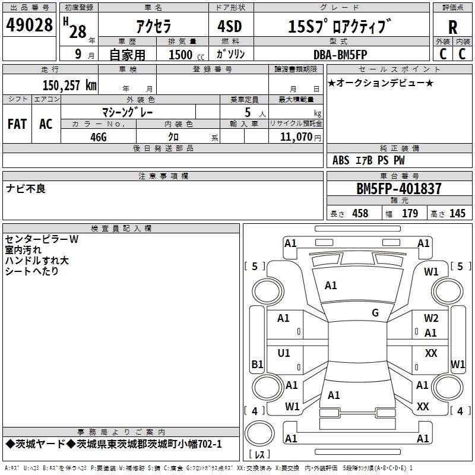Click the model code DBA-BM5FP
This screenshot has width=475, height=475.
pos(340,55)
